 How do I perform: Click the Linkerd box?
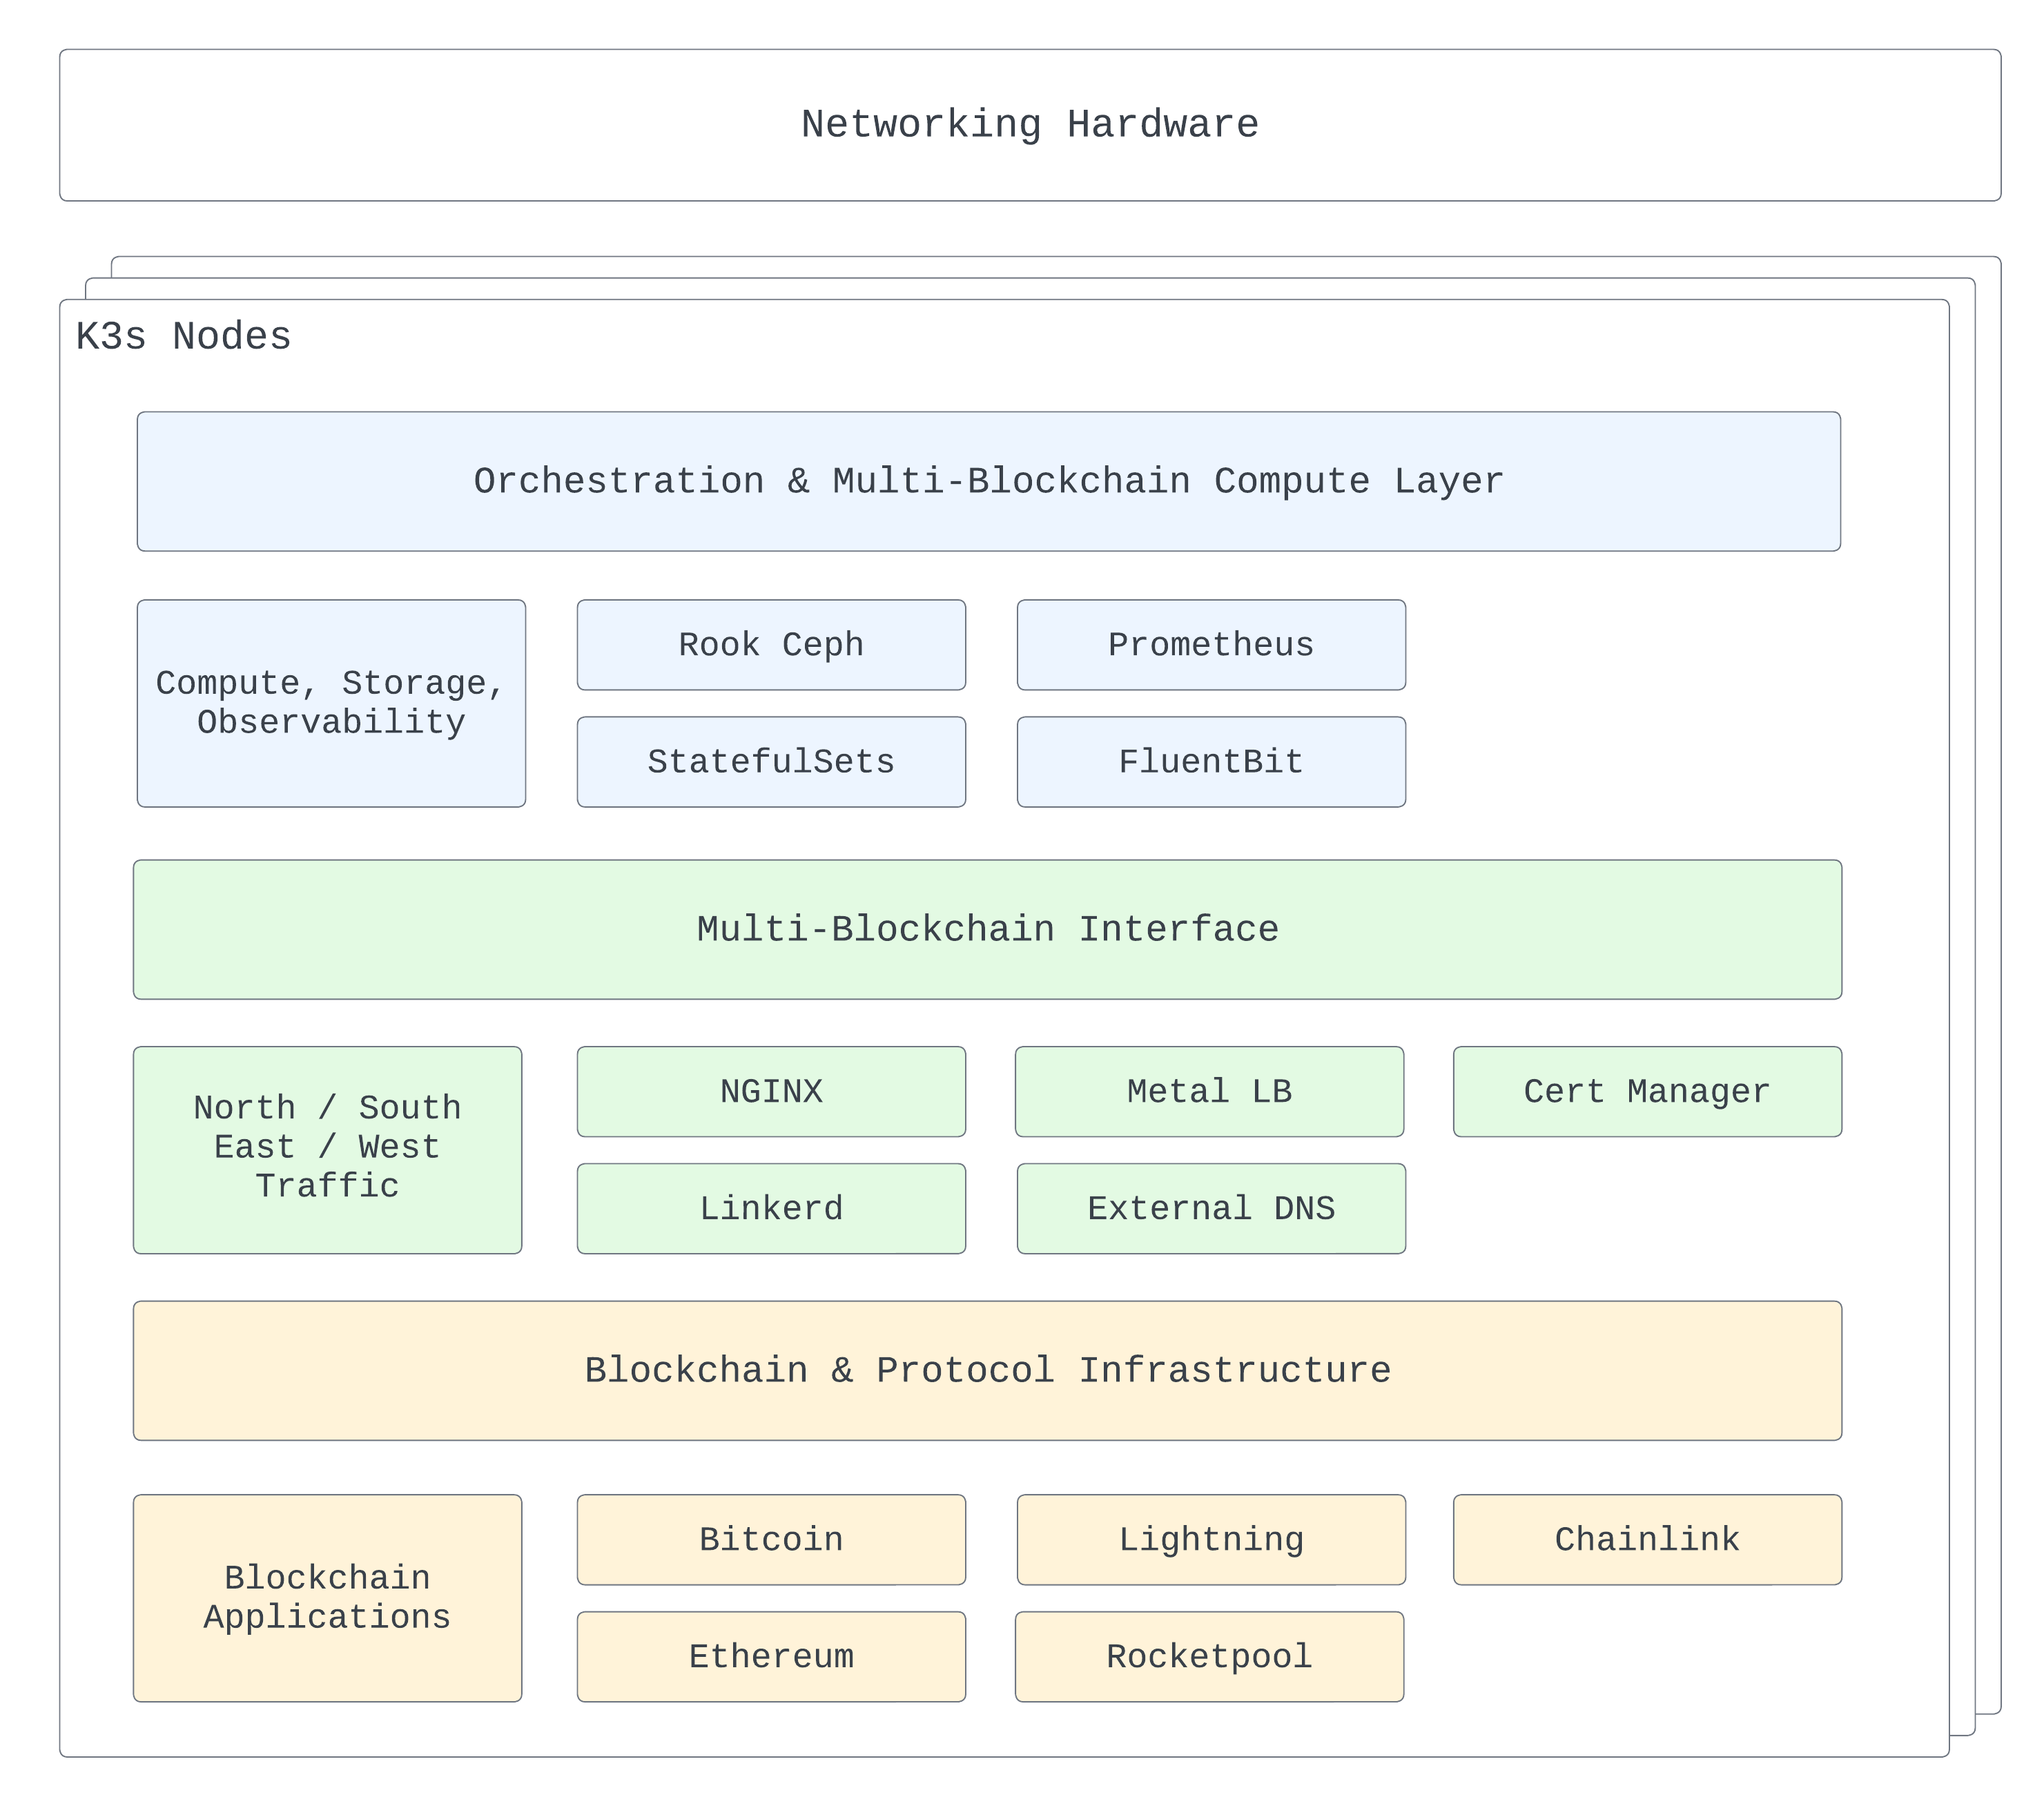(771, 1208)
